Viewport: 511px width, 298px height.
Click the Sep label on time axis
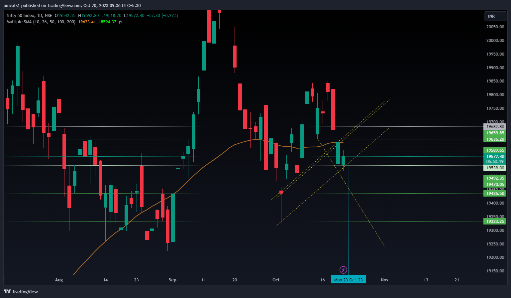(x=172, y=280)
